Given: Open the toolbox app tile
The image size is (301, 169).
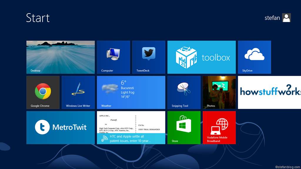Looking at the screenshot, I should pyautogui.click(x=202, y=57).
